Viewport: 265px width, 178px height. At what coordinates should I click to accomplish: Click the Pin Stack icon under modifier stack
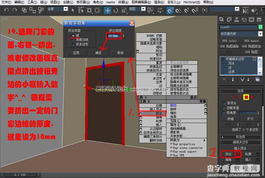[224, 79]
